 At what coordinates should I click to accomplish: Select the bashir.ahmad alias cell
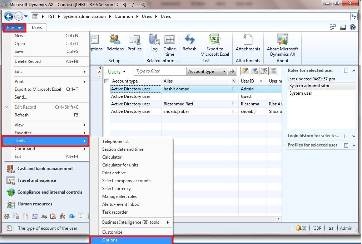pos(195,89)
